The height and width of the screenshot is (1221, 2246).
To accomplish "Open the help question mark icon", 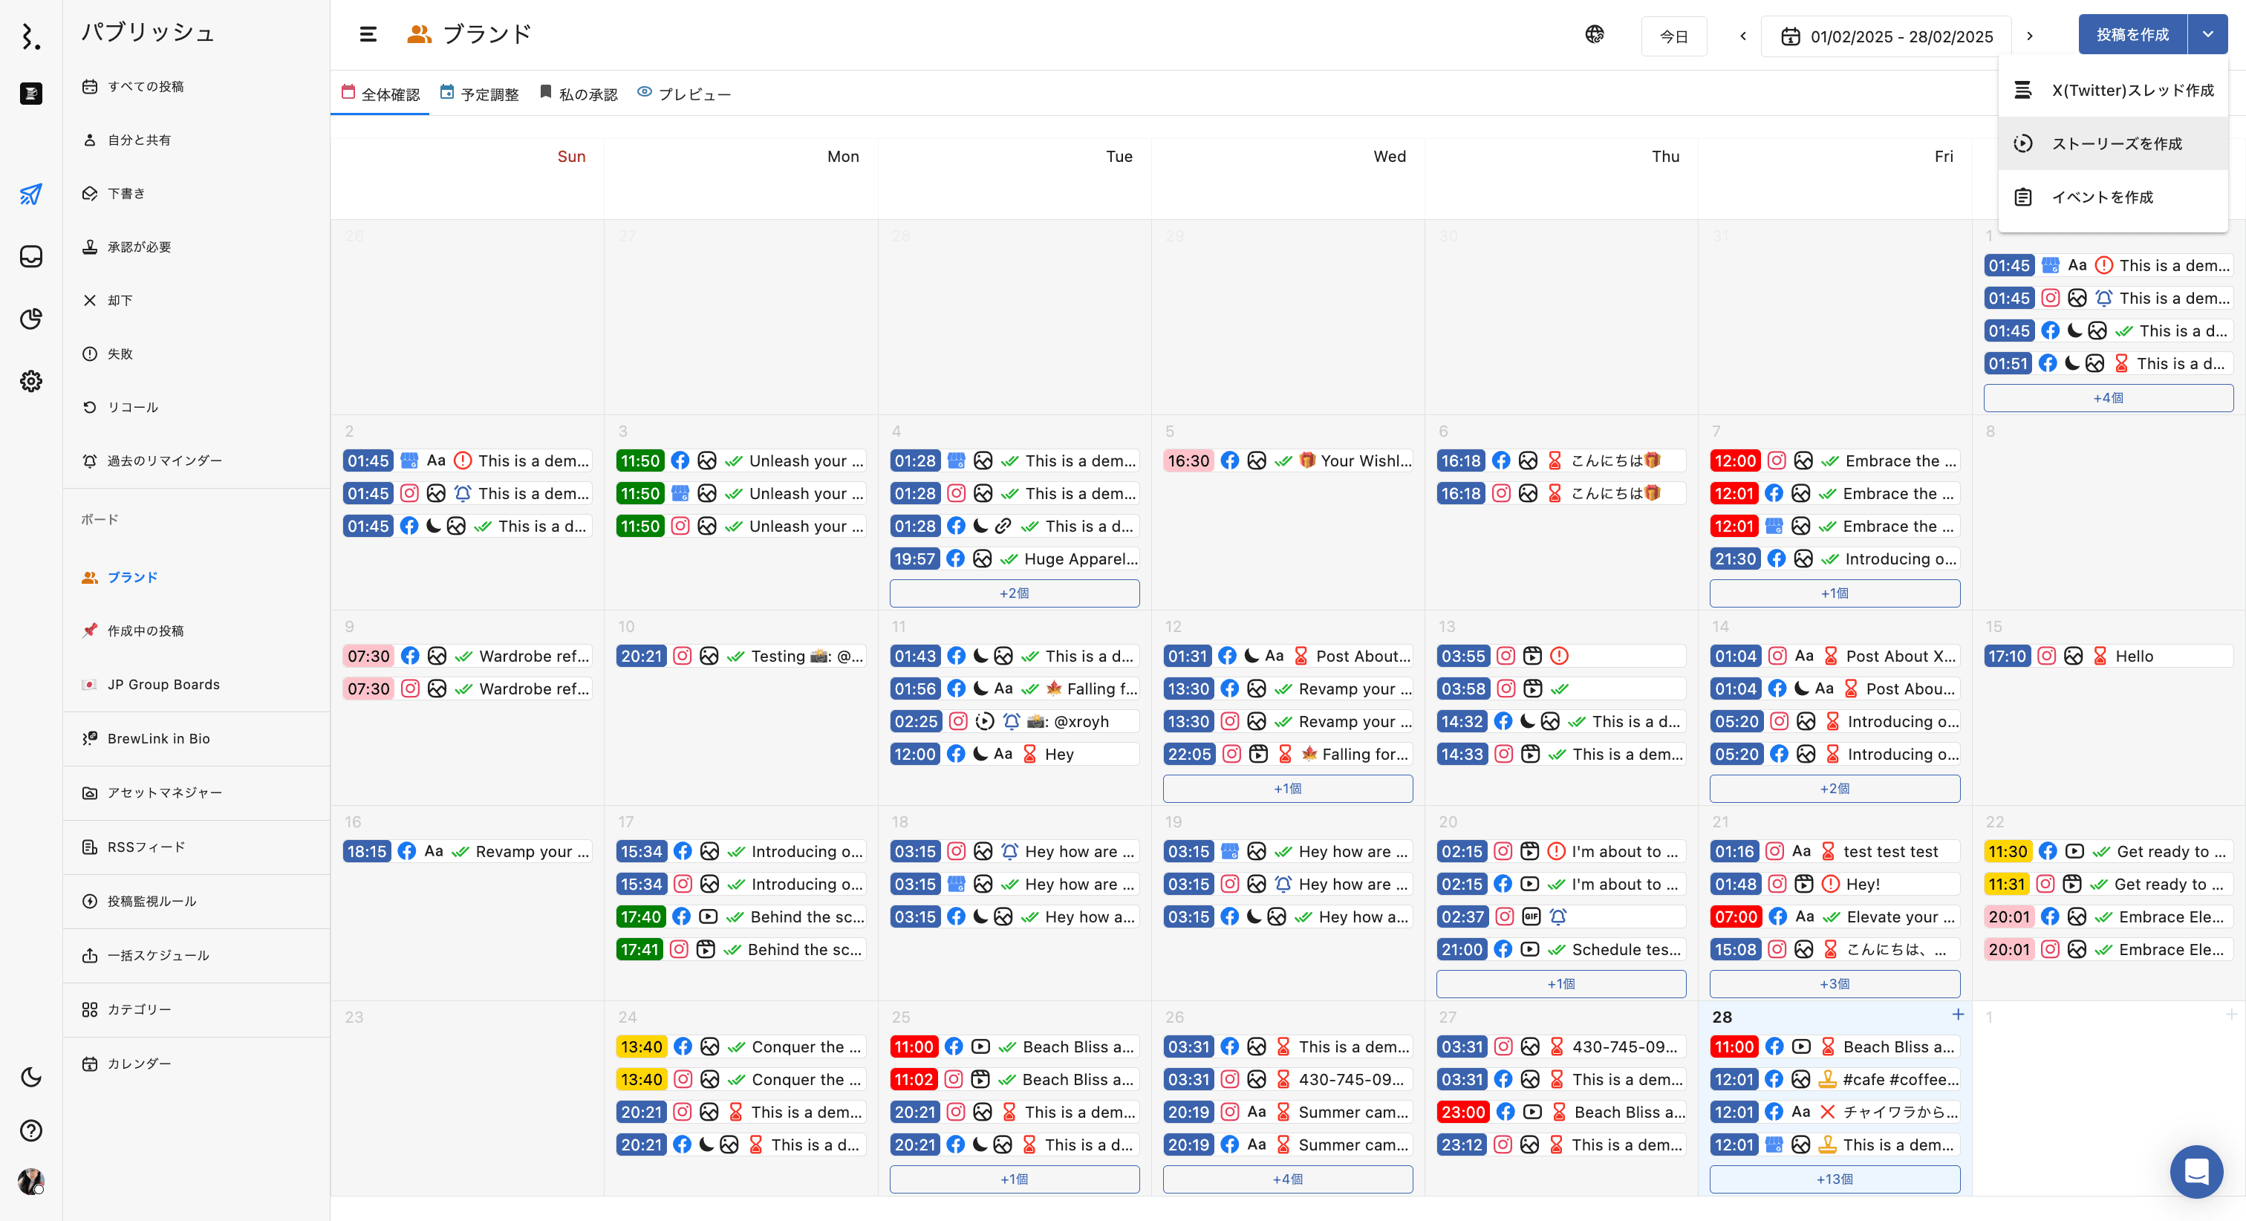I will tap(31, 1130).
